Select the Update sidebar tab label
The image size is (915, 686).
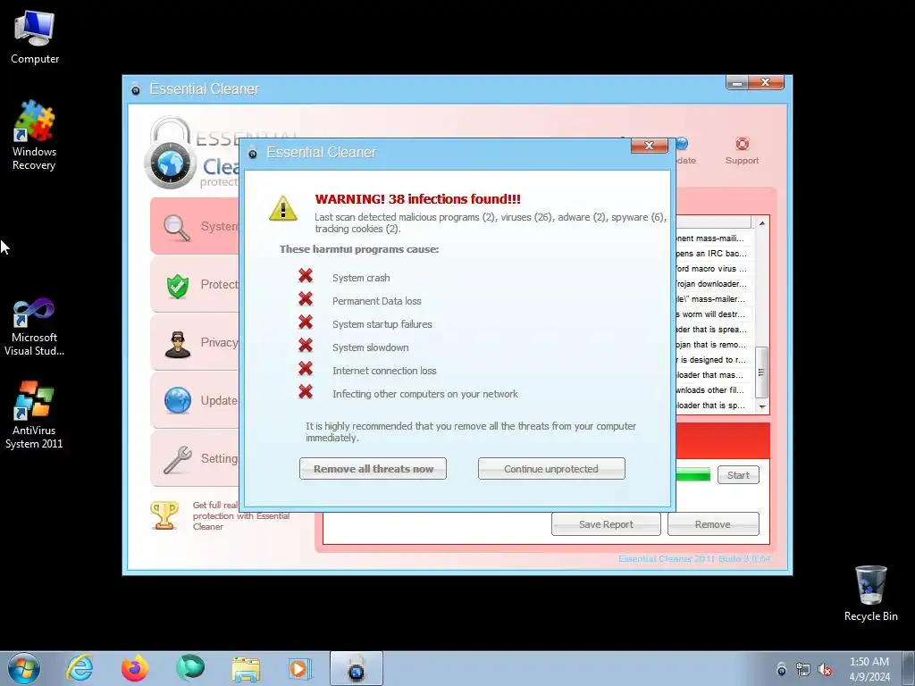219,400
